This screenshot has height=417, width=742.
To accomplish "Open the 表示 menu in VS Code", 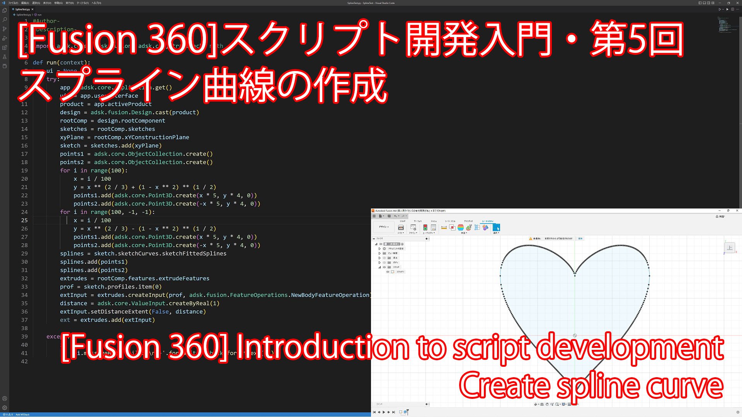I will [x=47, y=3].
